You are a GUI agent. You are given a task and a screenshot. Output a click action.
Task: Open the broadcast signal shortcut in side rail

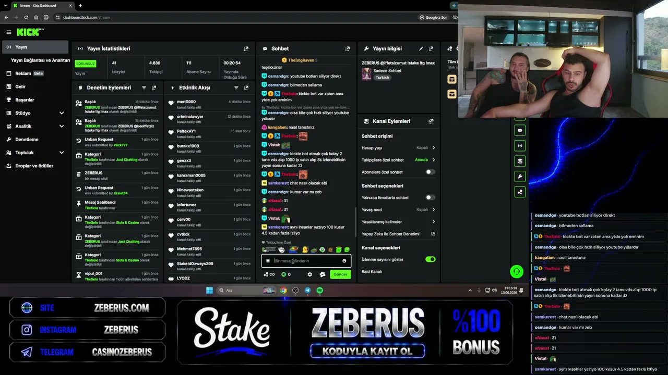[x=520, y=146]
